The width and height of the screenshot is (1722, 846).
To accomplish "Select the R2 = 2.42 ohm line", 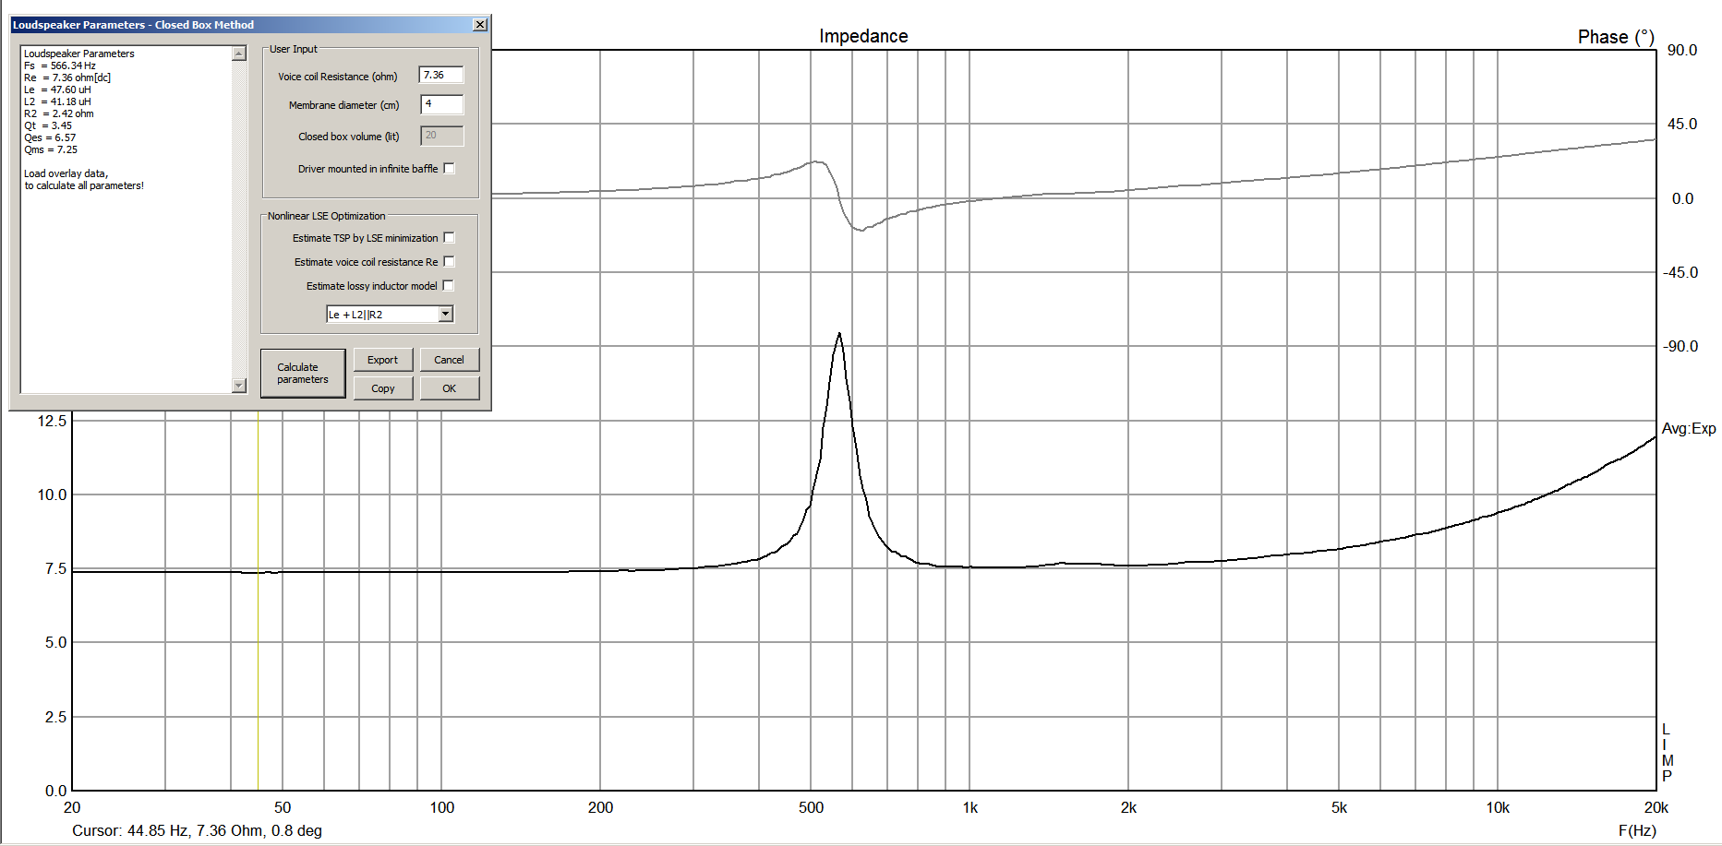I will pos(59,113).
